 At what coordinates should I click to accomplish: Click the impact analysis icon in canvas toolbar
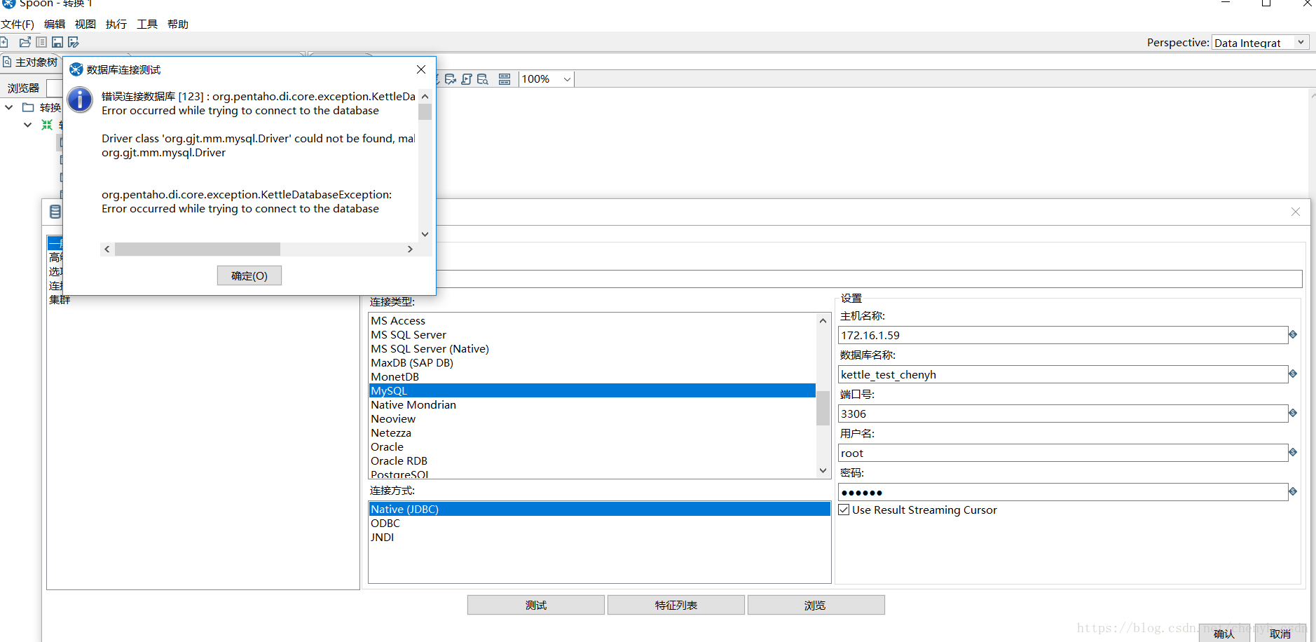pyautogui.click(x=451, y=79)
